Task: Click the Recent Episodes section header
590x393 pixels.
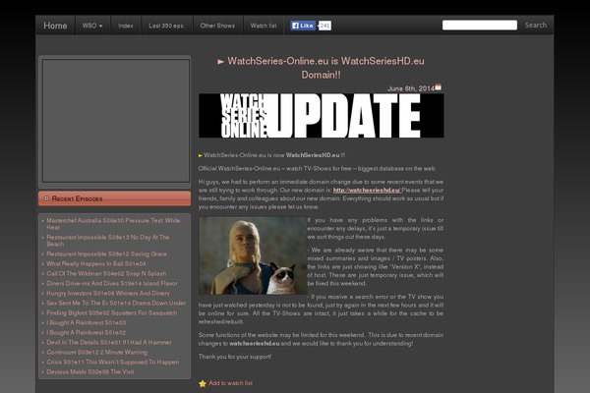Action: point(114,198)
